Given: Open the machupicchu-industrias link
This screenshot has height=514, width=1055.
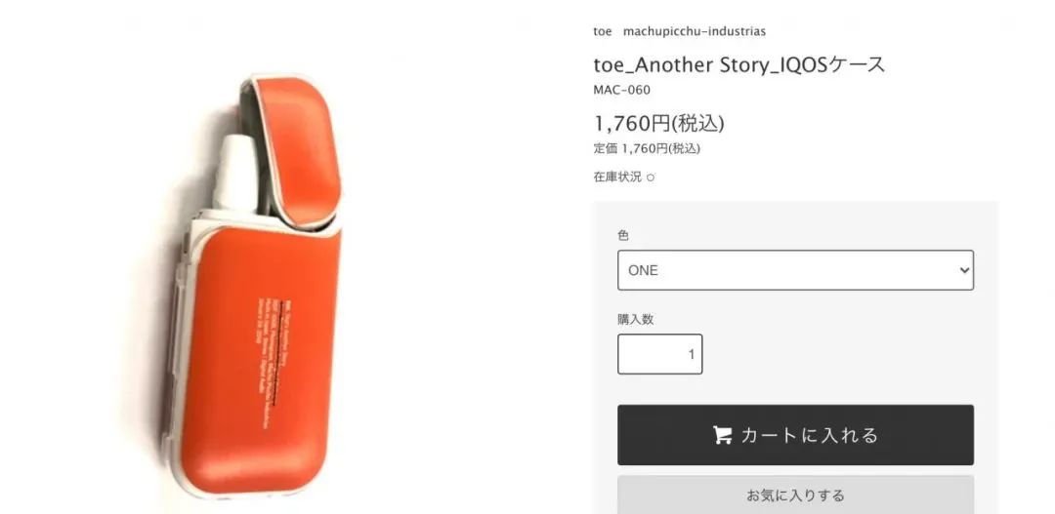Looking at the screenshot, I should pos(695,31).
